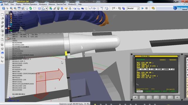This screenshot has width=188, height=105.
Task: Open the View menu
Action: point(12,4)
